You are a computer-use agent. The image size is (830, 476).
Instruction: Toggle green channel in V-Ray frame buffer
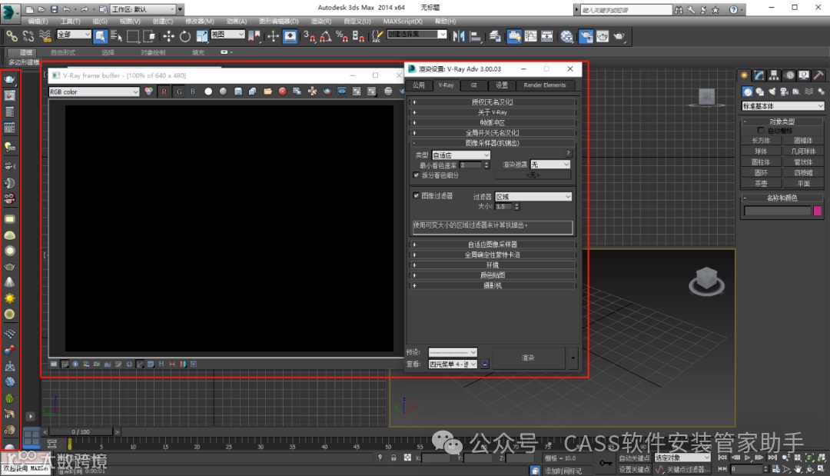tap(179, 92)
